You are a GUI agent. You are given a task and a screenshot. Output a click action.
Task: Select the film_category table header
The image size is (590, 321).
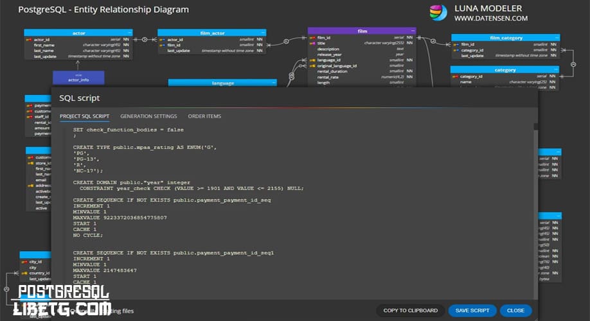pyautogui.click(x=506, y=38)
